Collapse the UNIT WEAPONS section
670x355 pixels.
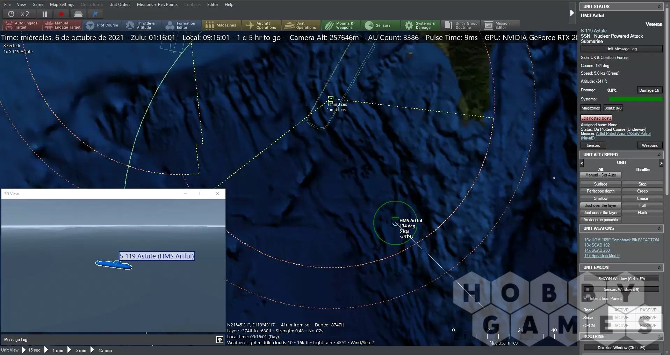click(659, 228)
